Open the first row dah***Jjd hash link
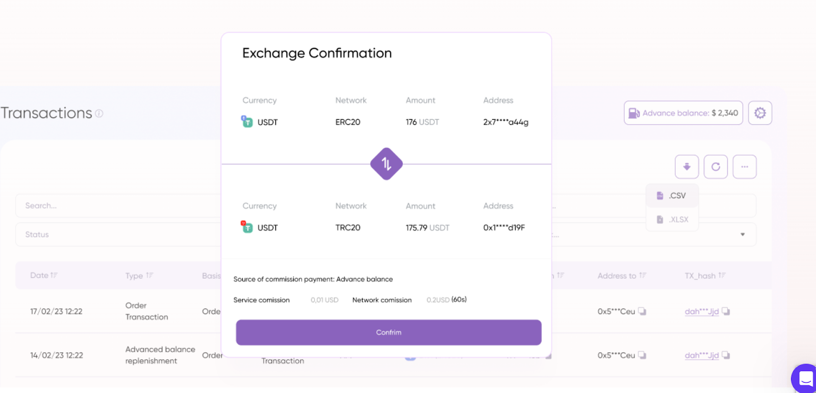The image size is (816, 393). point(701,311)
